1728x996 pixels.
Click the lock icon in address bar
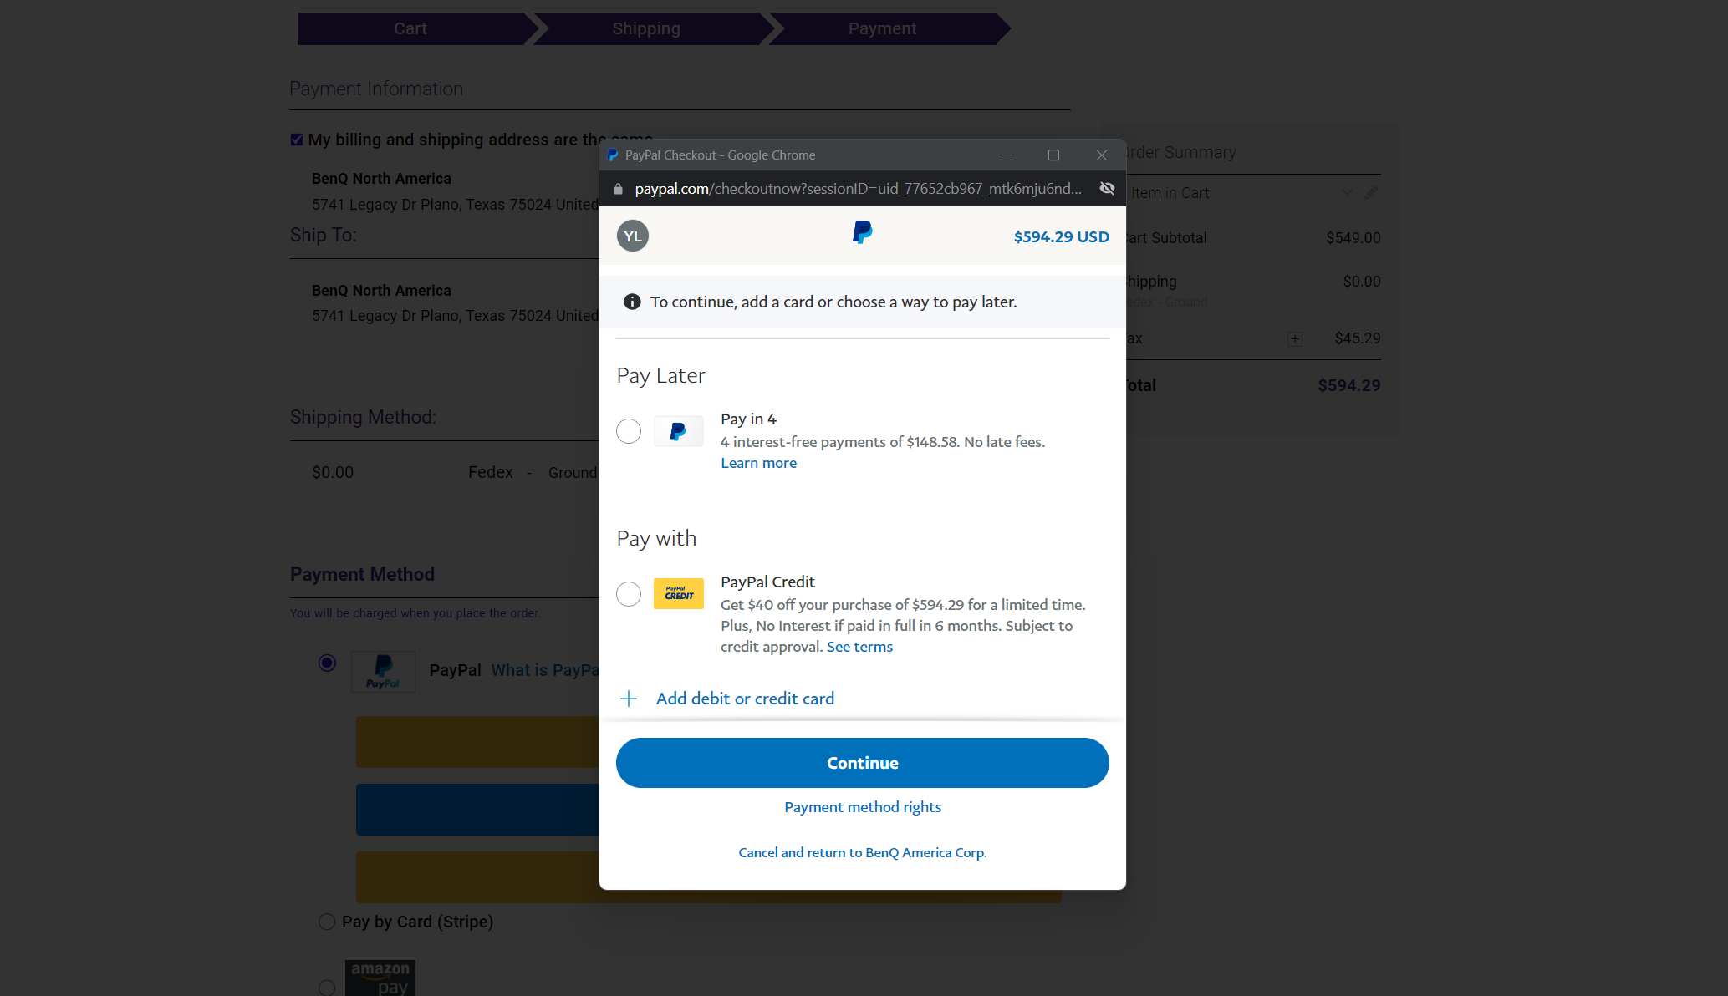(618, 189)
